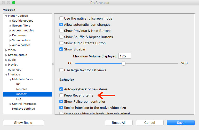Enable Use large text for list views
The width and height of the screenshot is (199, 130).
[x=61, y=70]
